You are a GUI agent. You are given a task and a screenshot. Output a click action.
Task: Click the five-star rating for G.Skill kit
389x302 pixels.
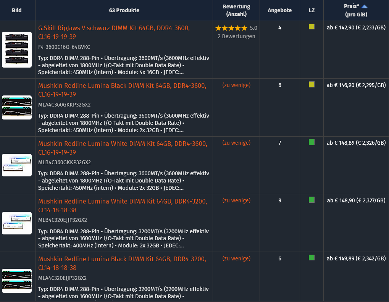tap(231, 28)
